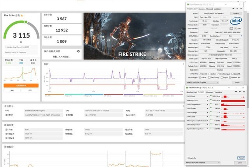Screen dimensions: 249x167
Task: Click the 12 952 physics score value
Action: pos(61,30)
